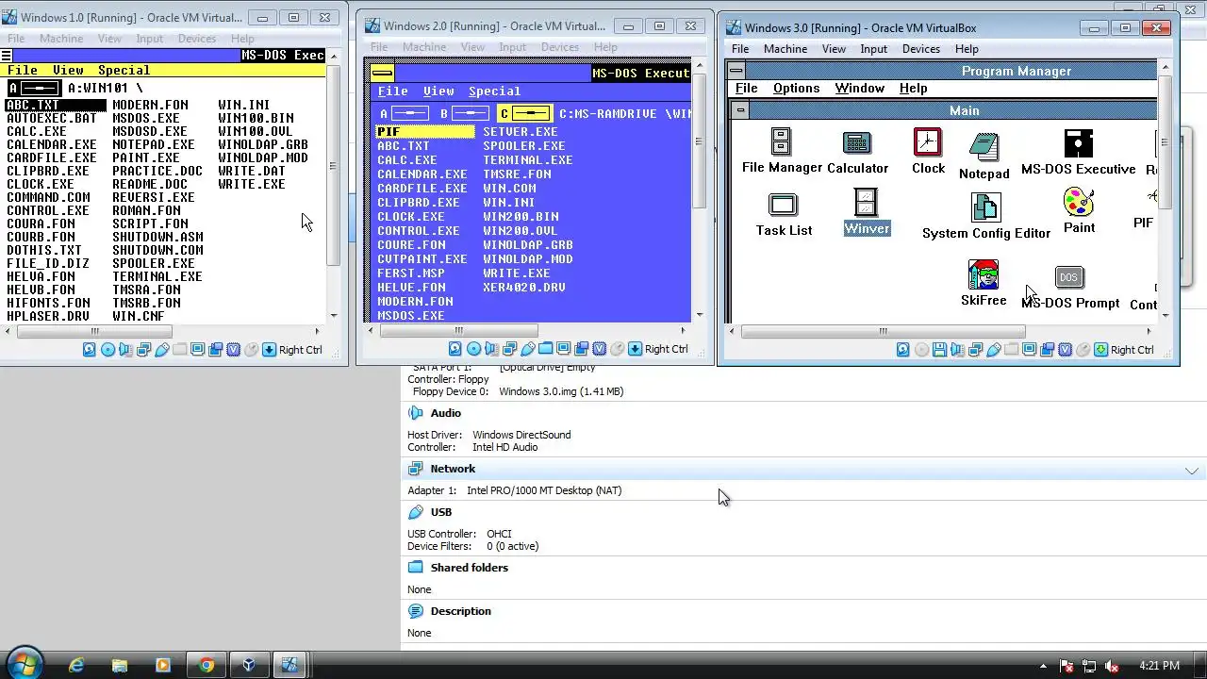The image size is (1207, 679).
Task: Select NOTEPAD.EXE in Windows 1.0 file list
Action: coord(153,144)
